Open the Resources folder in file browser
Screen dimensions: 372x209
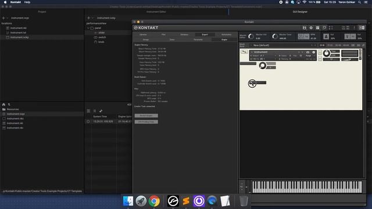[x=13, y=109]
